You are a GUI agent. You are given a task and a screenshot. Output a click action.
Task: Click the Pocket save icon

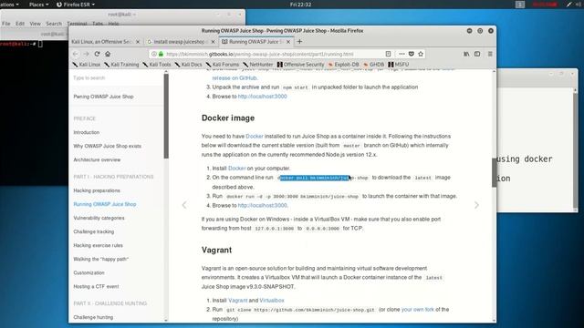[412, 54]
